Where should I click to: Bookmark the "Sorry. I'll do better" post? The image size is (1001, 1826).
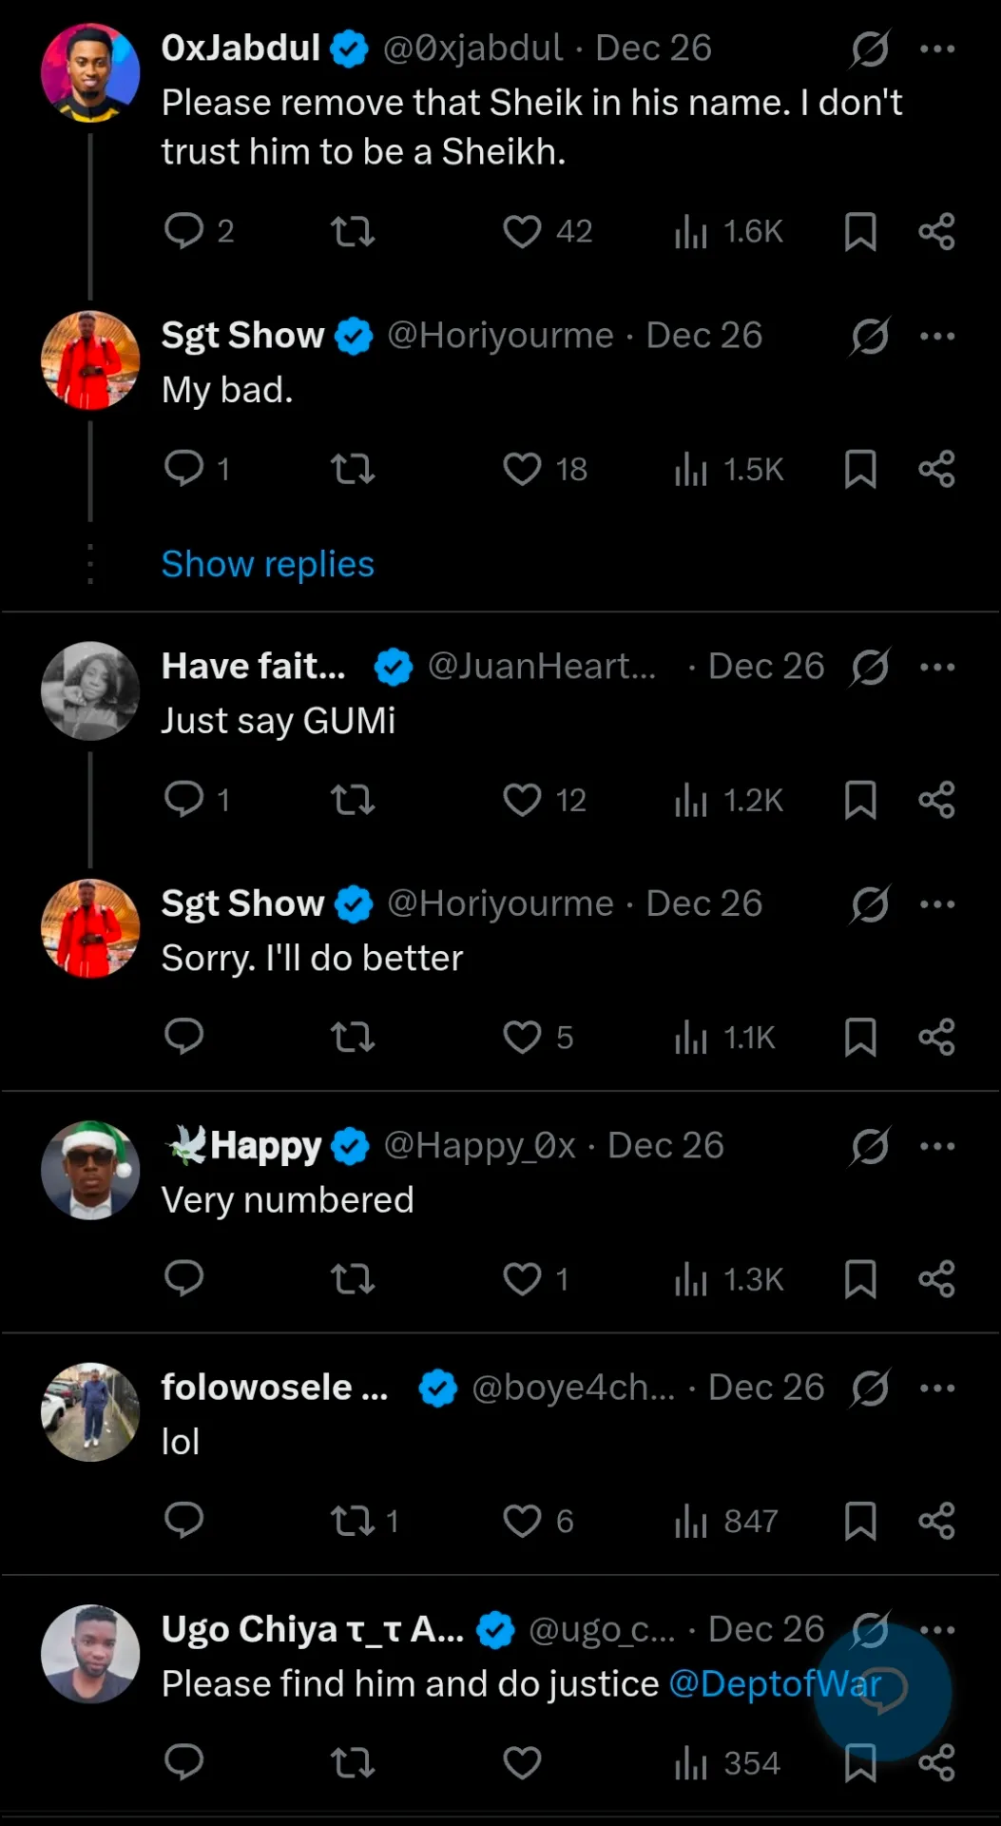[860, 1038]
